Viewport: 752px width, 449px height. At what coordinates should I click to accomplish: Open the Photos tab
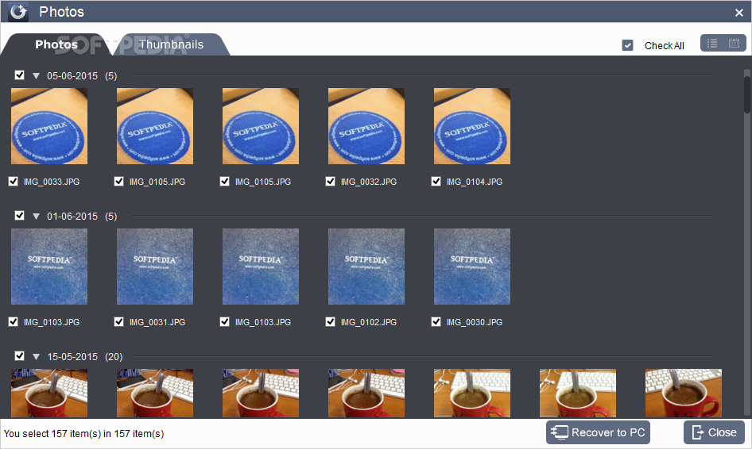56,44
